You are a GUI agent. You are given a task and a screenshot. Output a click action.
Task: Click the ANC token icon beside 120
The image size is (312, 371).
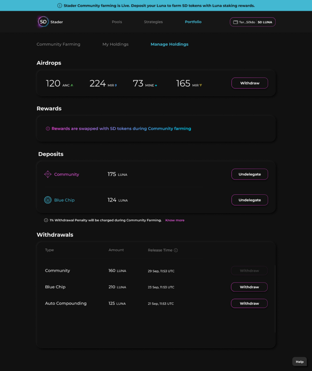pos(72,85)
